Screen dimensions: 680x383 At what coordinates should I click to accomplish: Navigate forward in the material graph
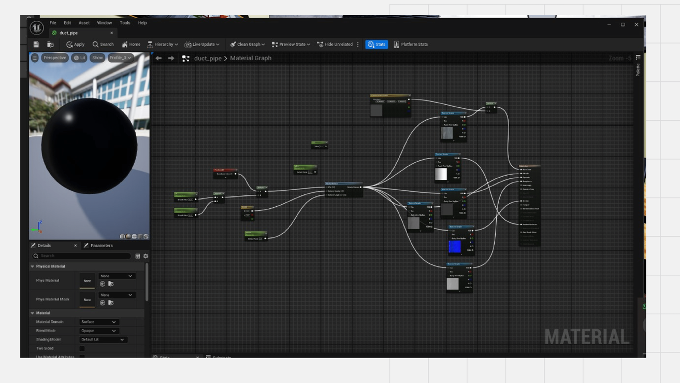click(171, 59)
